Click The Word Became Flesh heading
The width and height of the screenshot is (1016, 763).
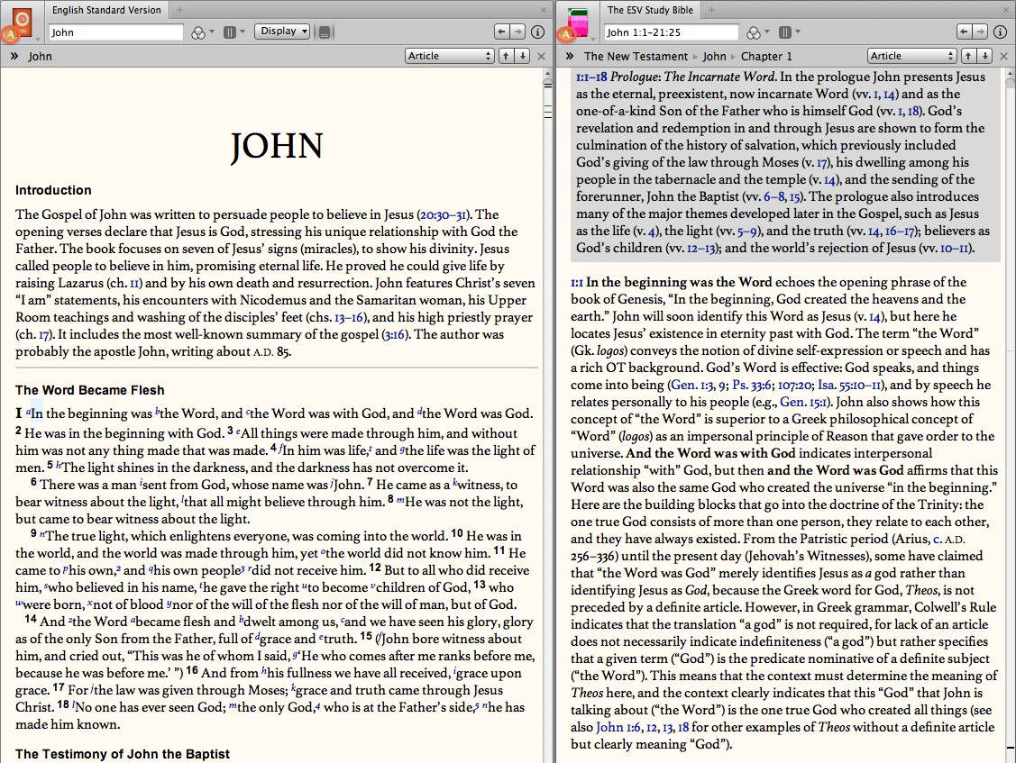(x=90, y=390)
